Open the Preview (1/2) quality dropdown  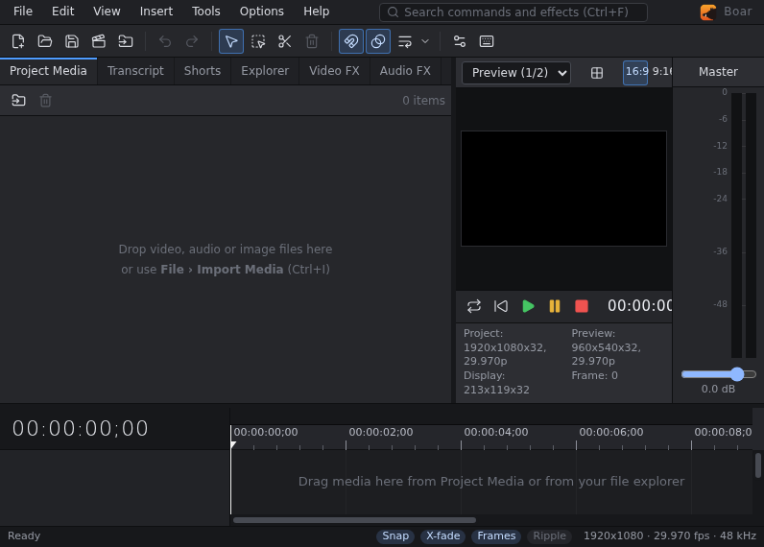[x=516, y=73]
